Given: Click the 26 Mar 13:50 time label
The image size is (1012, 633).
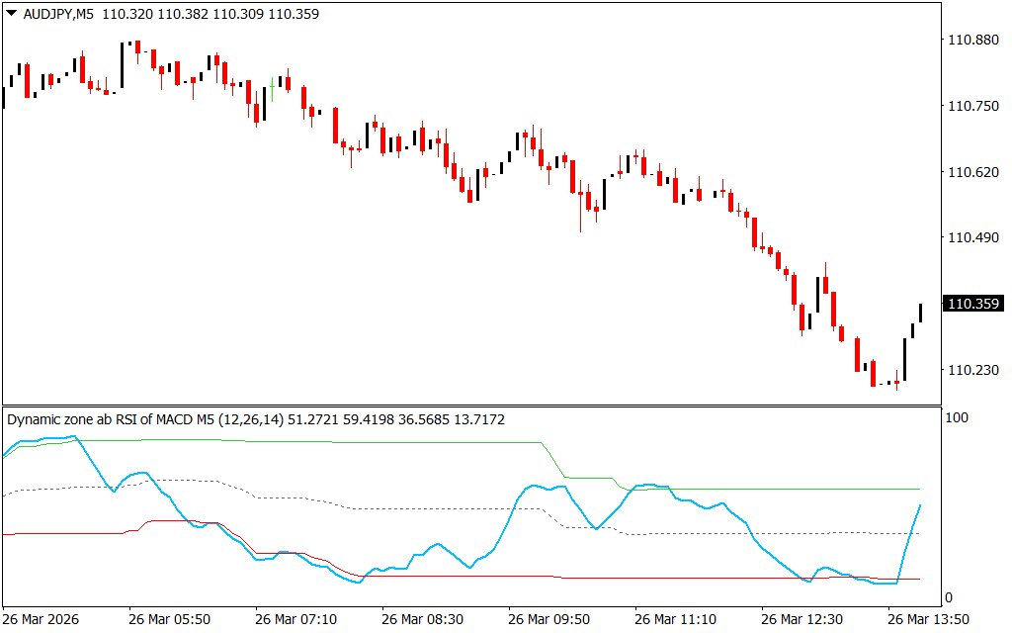Looking at the screenshot, I should 928,619.
